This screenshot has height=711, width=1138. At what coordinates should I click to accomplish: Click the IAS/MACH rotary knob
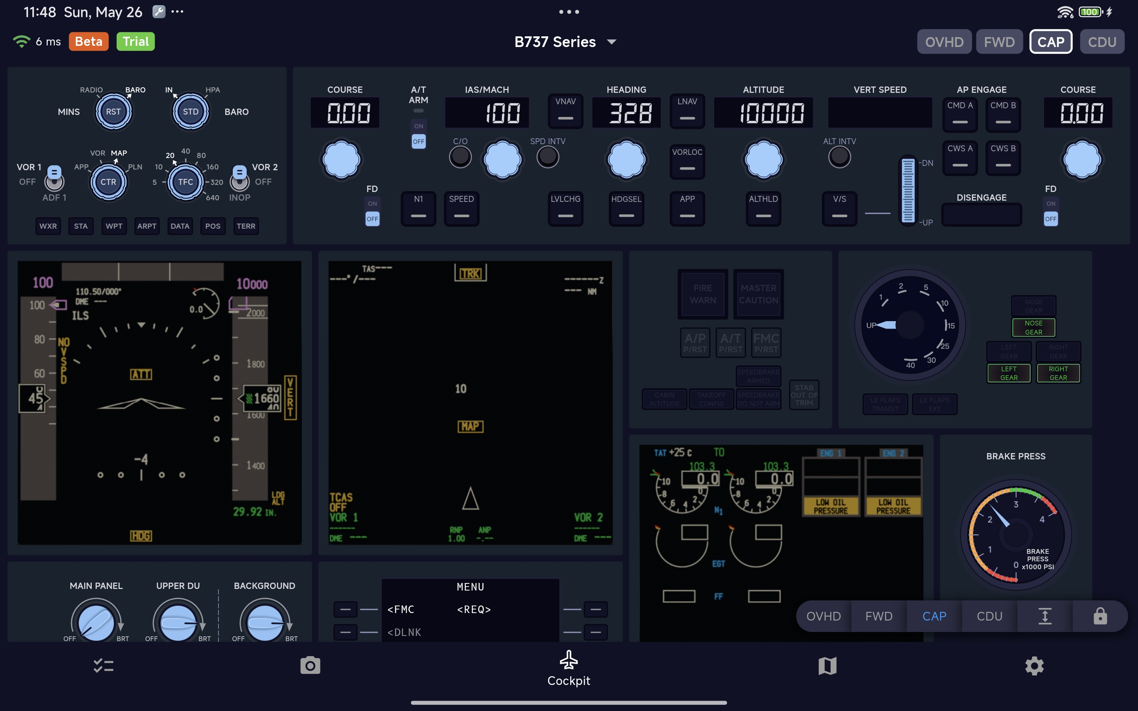(503, 160)
